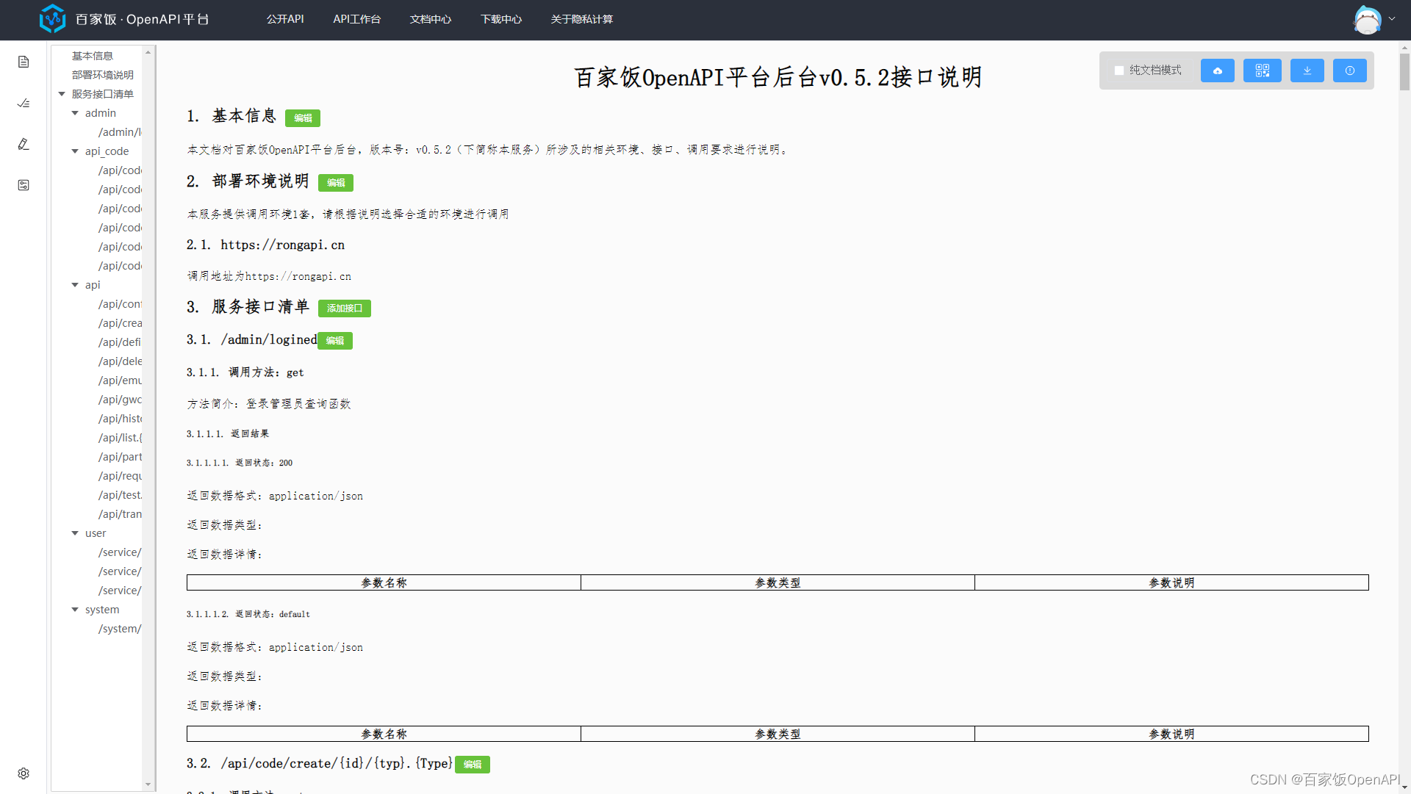Select the /api/part... tree entry
Viewport: 1411px width, 794px height.
[120, 457]
